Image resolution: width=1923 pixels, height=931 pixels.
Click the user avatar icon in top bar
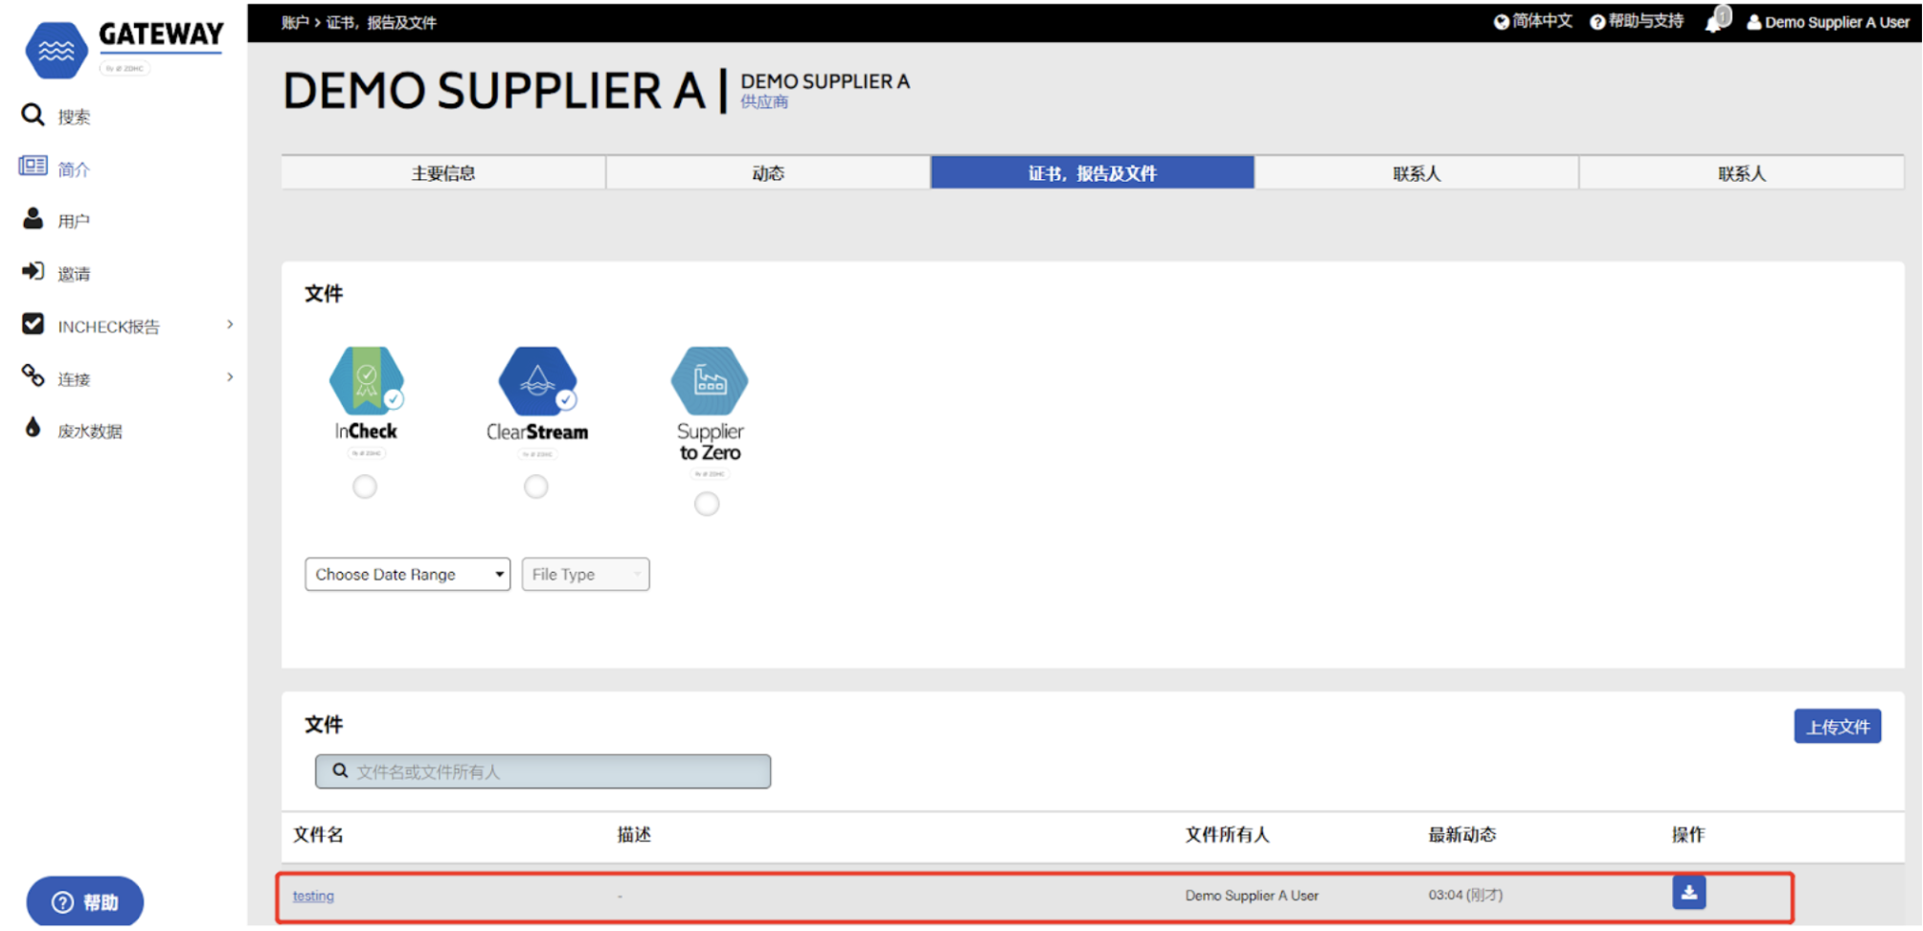[1753, 22]
